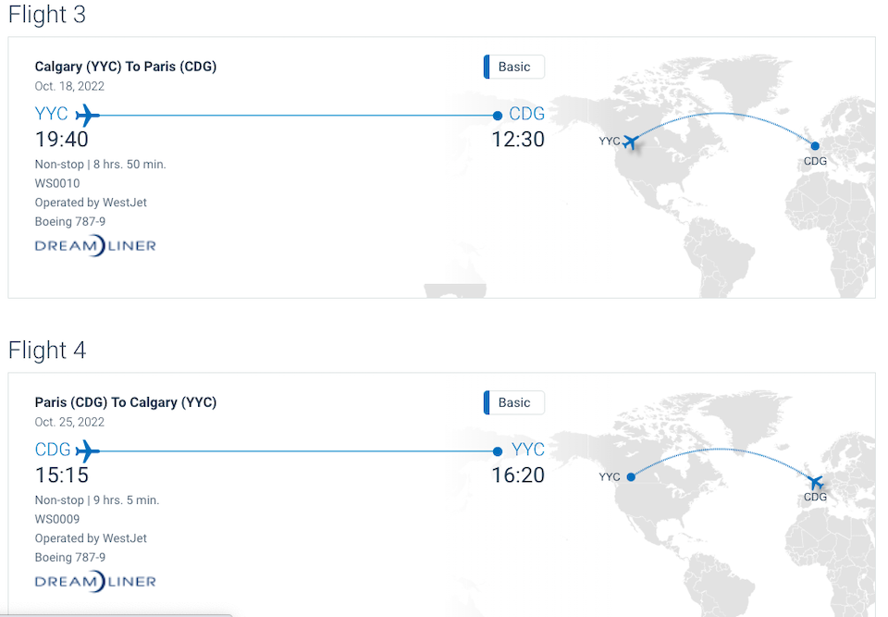Select the Basic fare badge in Flight 4
The width and height of the screenshot is (888, 617).
pyautogui.click(x=514, y=402)
